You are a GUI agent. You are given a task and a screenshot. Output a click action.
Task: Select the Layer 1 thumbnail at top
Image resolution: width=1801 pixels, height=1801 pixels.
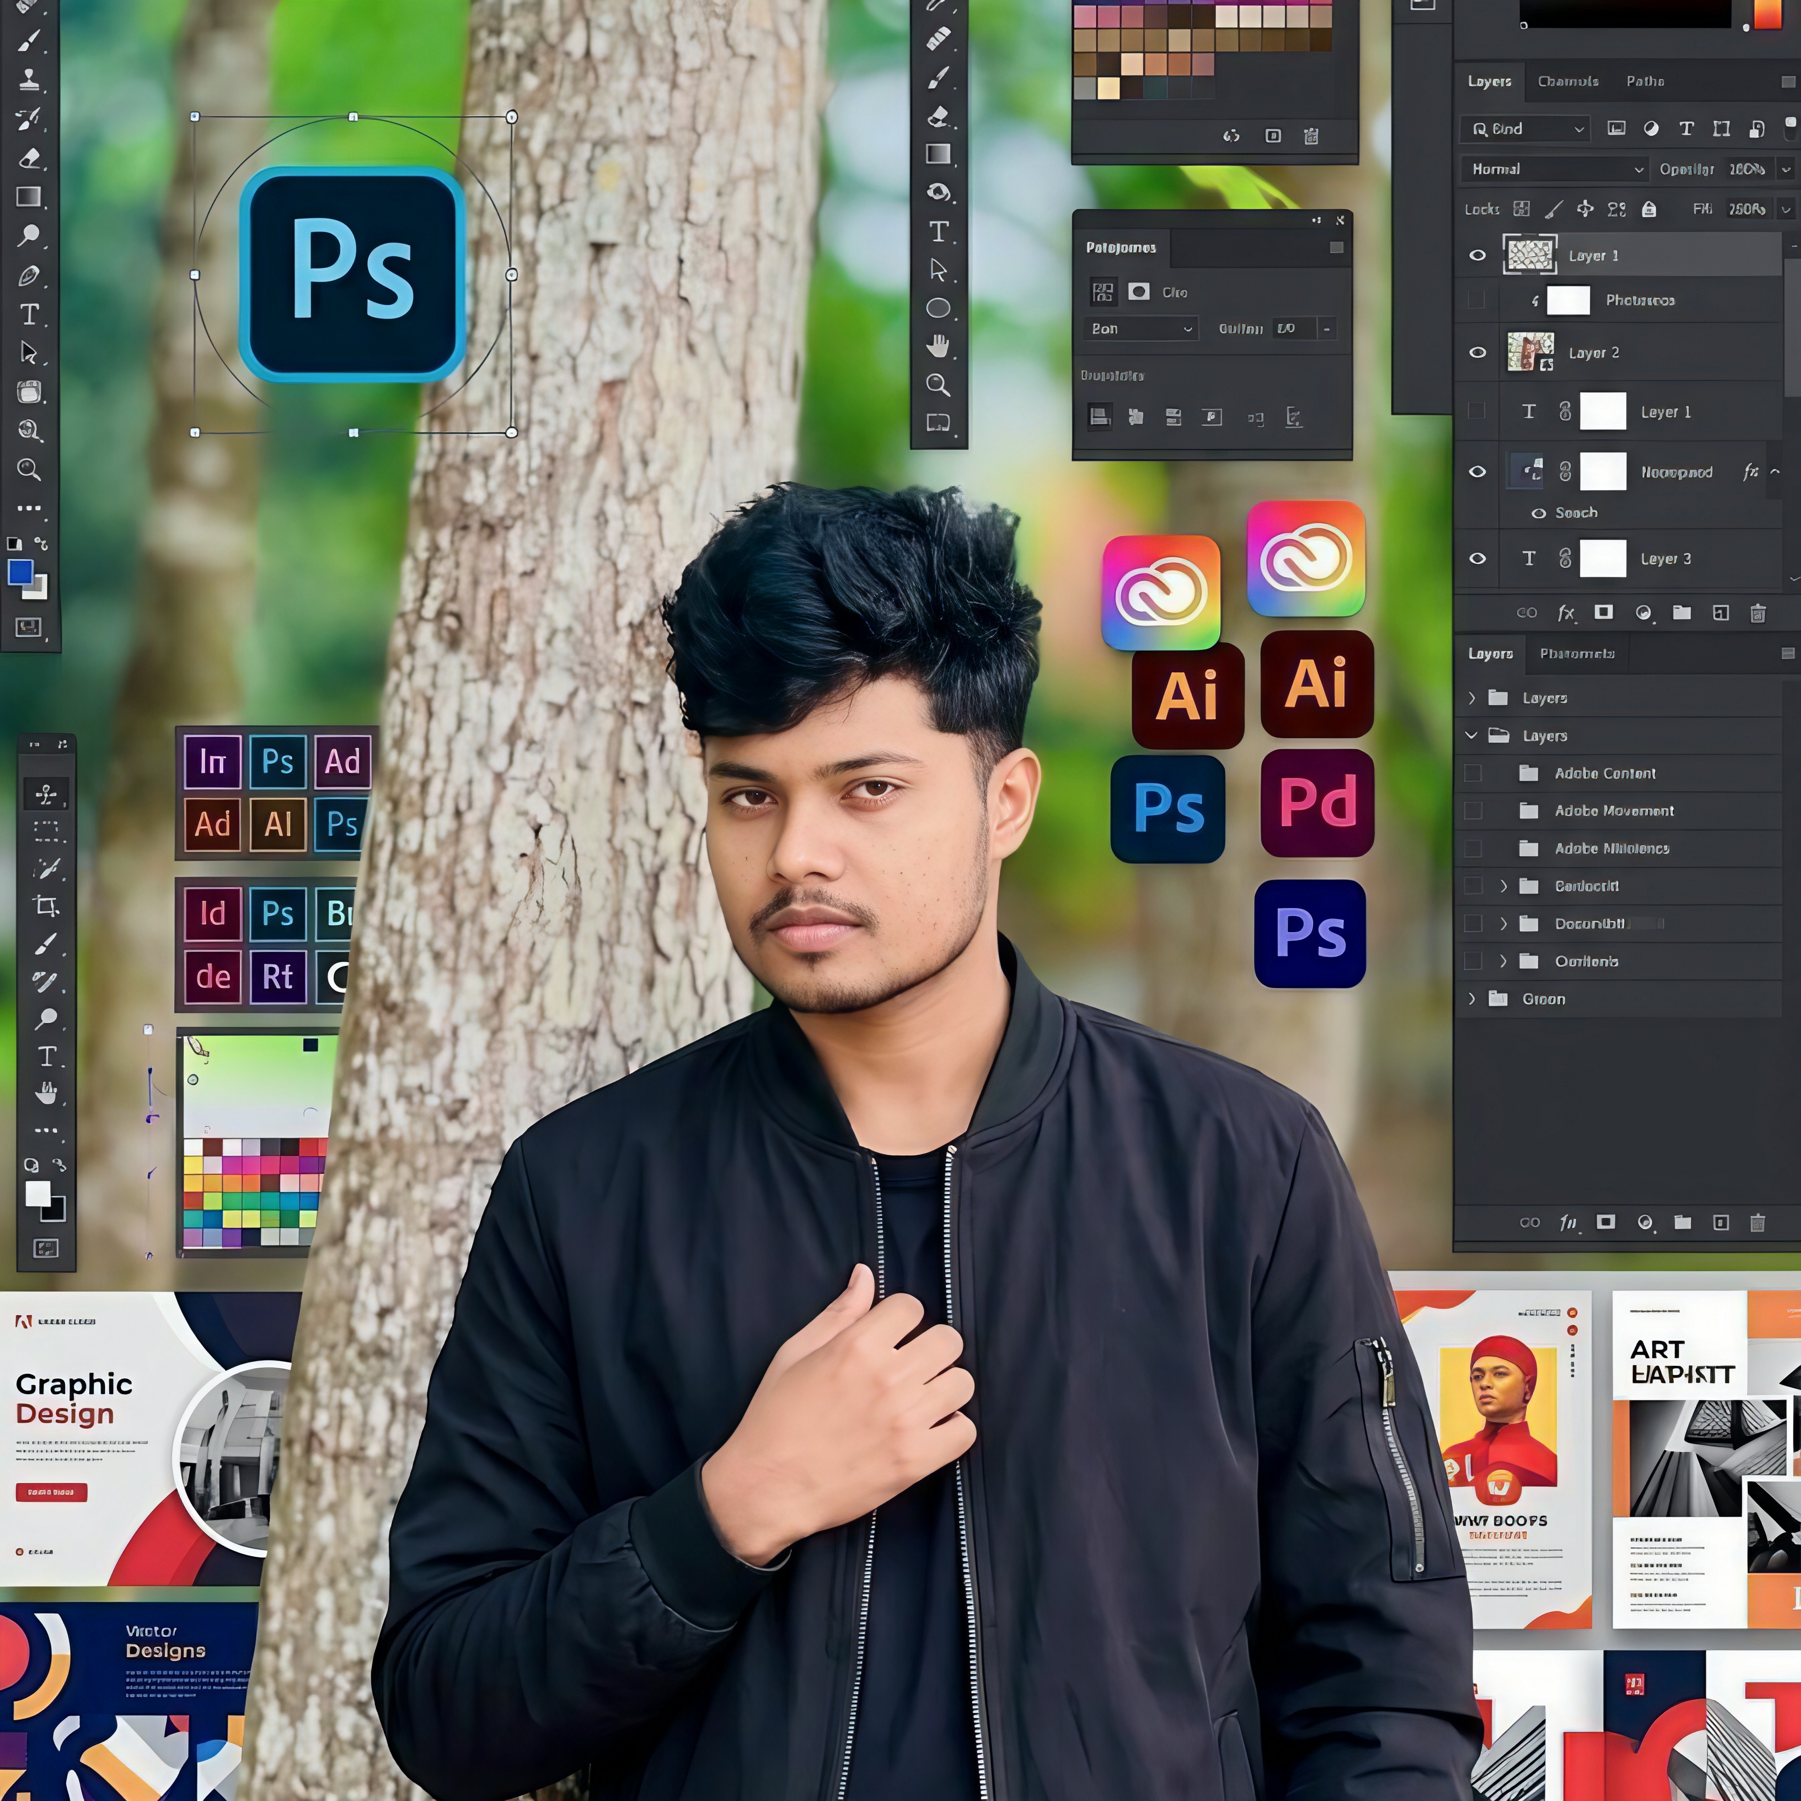1530,254
